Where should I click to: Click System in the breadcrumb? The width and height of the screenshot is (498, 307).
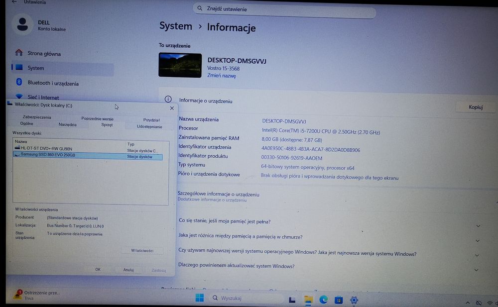coord(176,26)
